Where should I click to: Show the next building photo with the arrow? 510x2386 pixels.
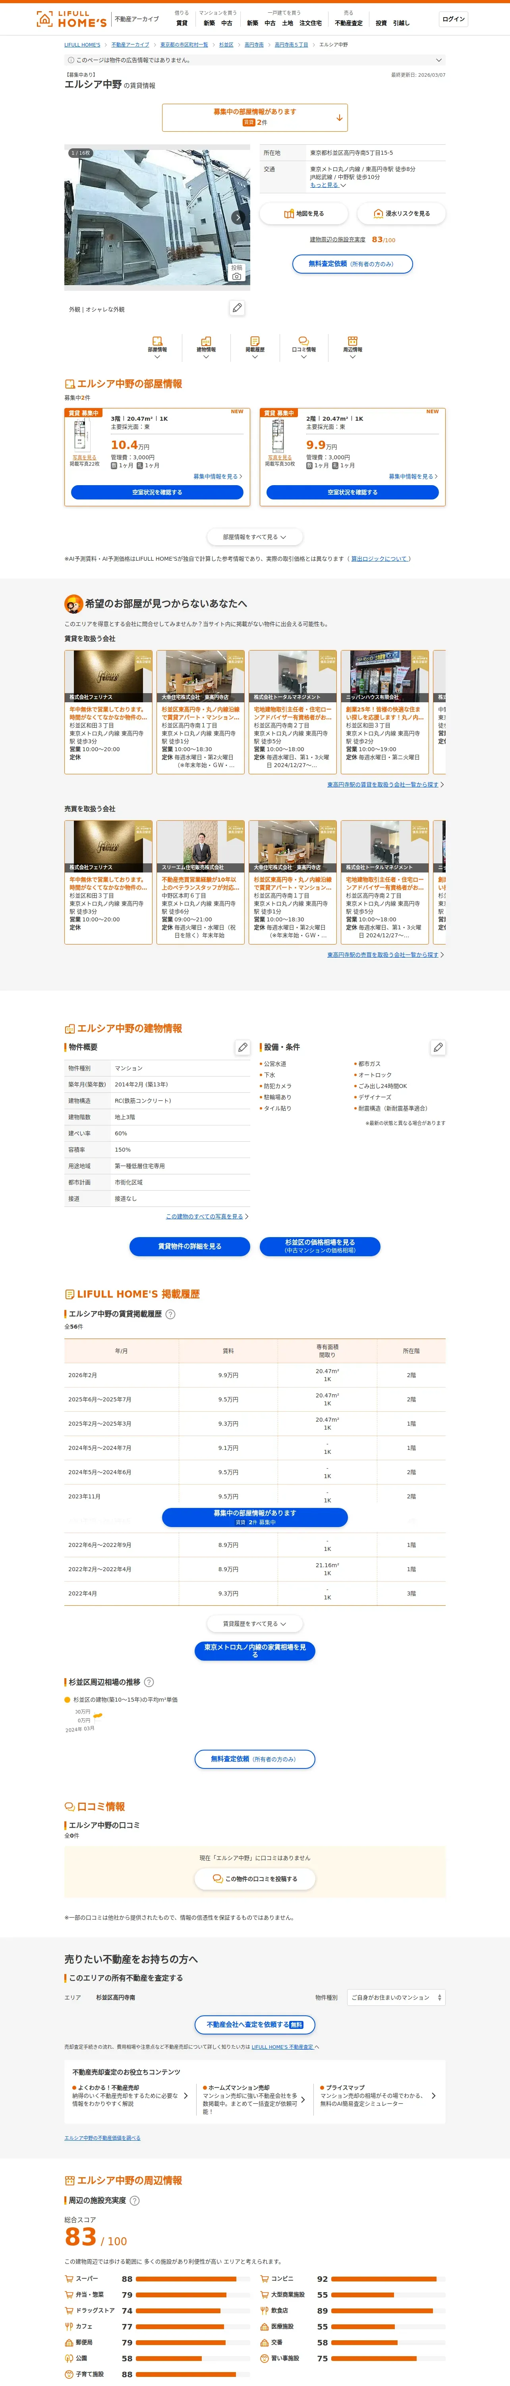tap(237, 218)
